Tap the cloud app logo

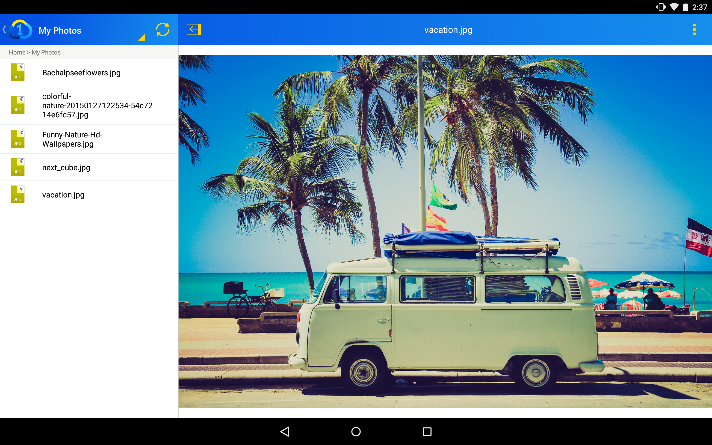pyautogui.click(x=20, y=29)
